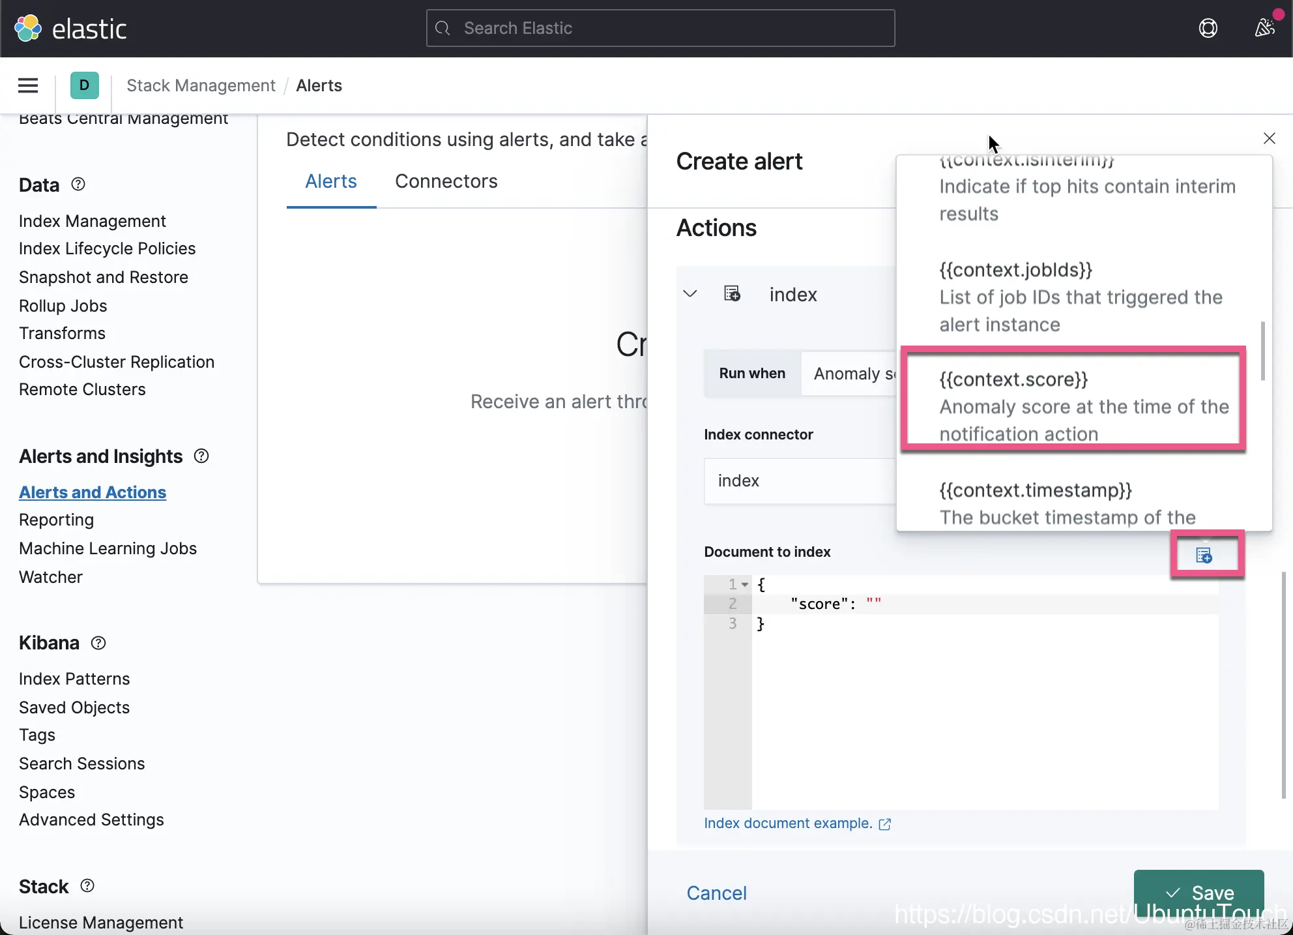Click the variable list scrollbar
Viewport: 1293px width, 935px height.
1262,351
